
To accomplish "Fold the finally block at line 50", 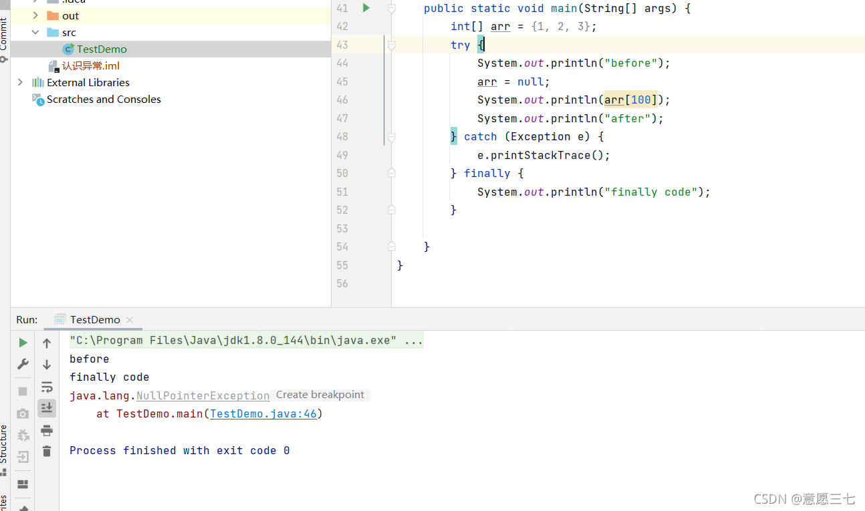I will [392, 173].
